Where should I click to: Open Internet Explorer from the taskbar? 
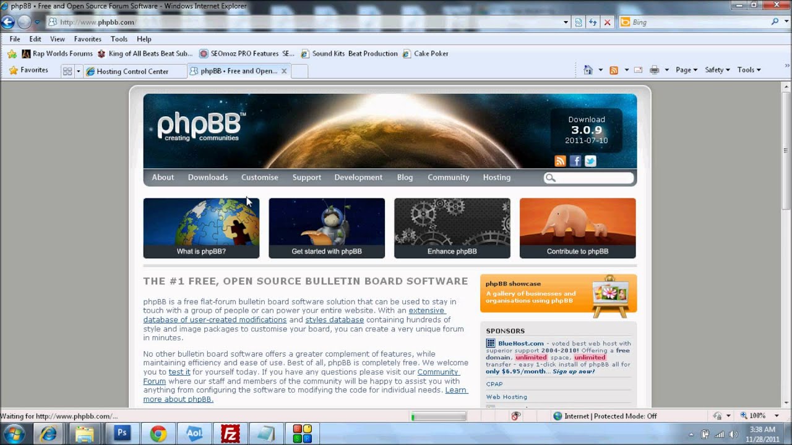49,434
